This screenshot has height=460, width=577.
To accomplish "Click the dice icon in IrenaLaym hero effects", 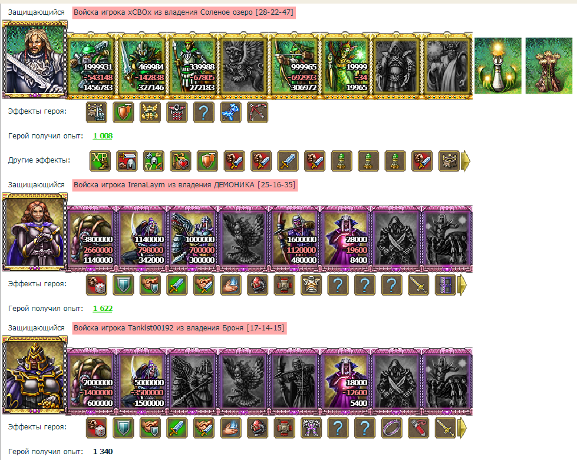I will pyautogui.click(x=97, y=285).
